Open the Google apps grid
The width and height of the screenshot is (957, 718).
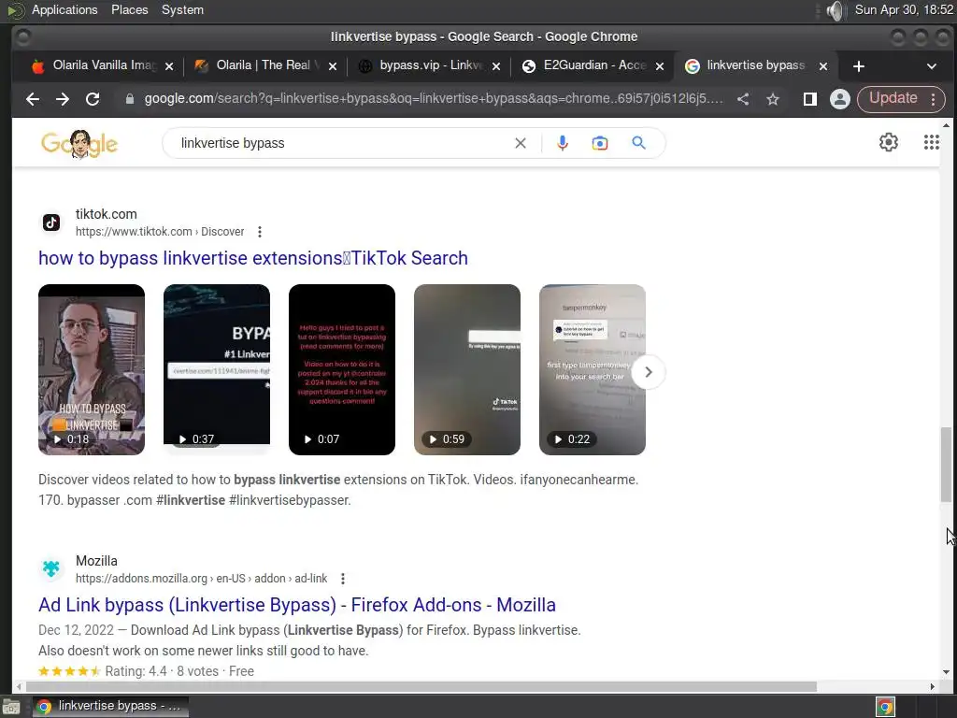click(x=932, y=142)
